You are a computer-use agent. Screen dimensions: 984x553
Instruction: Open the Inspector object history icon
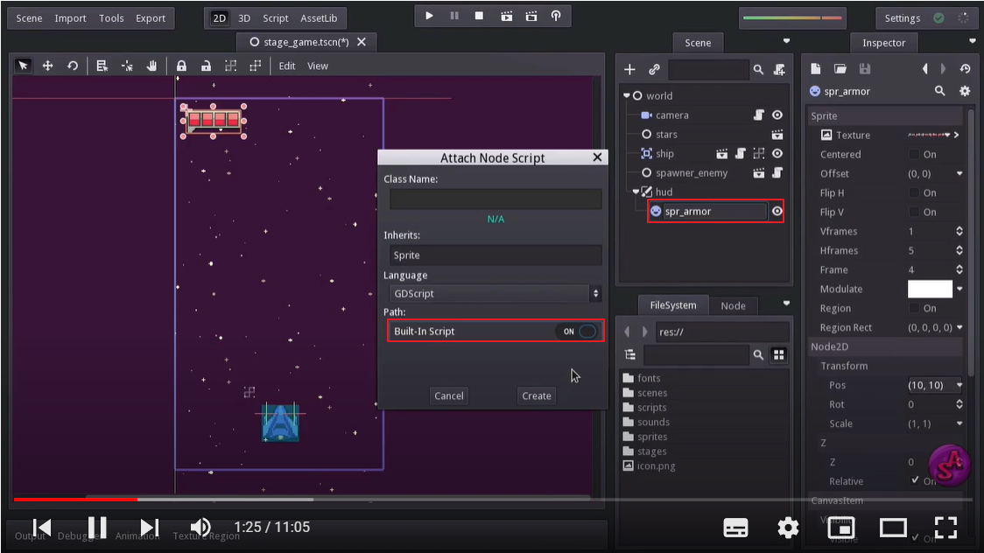click(x=965, y=68)
